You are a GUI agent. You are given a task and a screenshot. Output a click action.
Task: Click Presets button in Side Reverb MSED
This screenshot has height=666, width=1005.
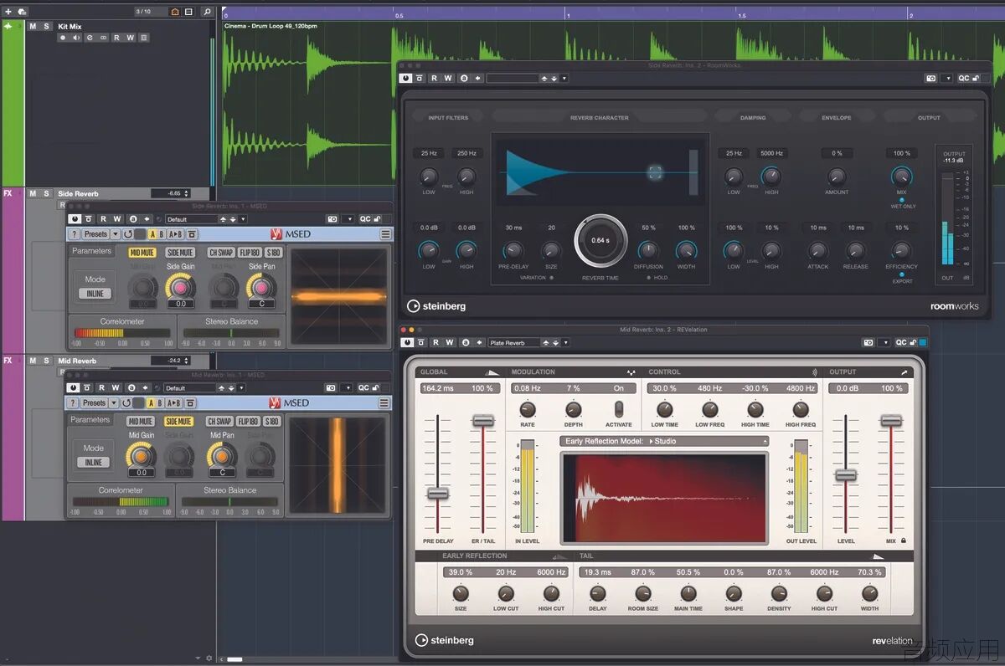(x=96, y=234)
